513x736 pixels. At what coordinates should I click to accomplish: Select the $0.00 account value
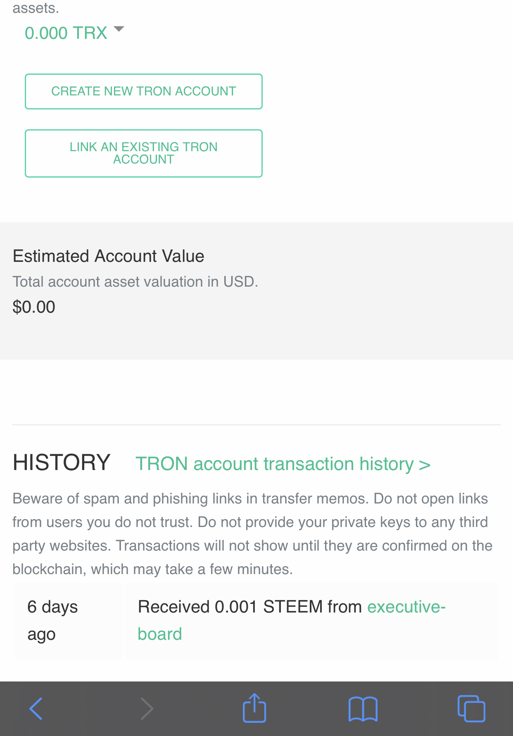point(34,307)
